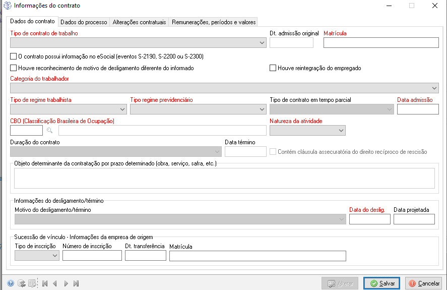The width and height of the screenshot is (447, 290).
Task: Go to previous record arrow
Action: pos(55,283)
